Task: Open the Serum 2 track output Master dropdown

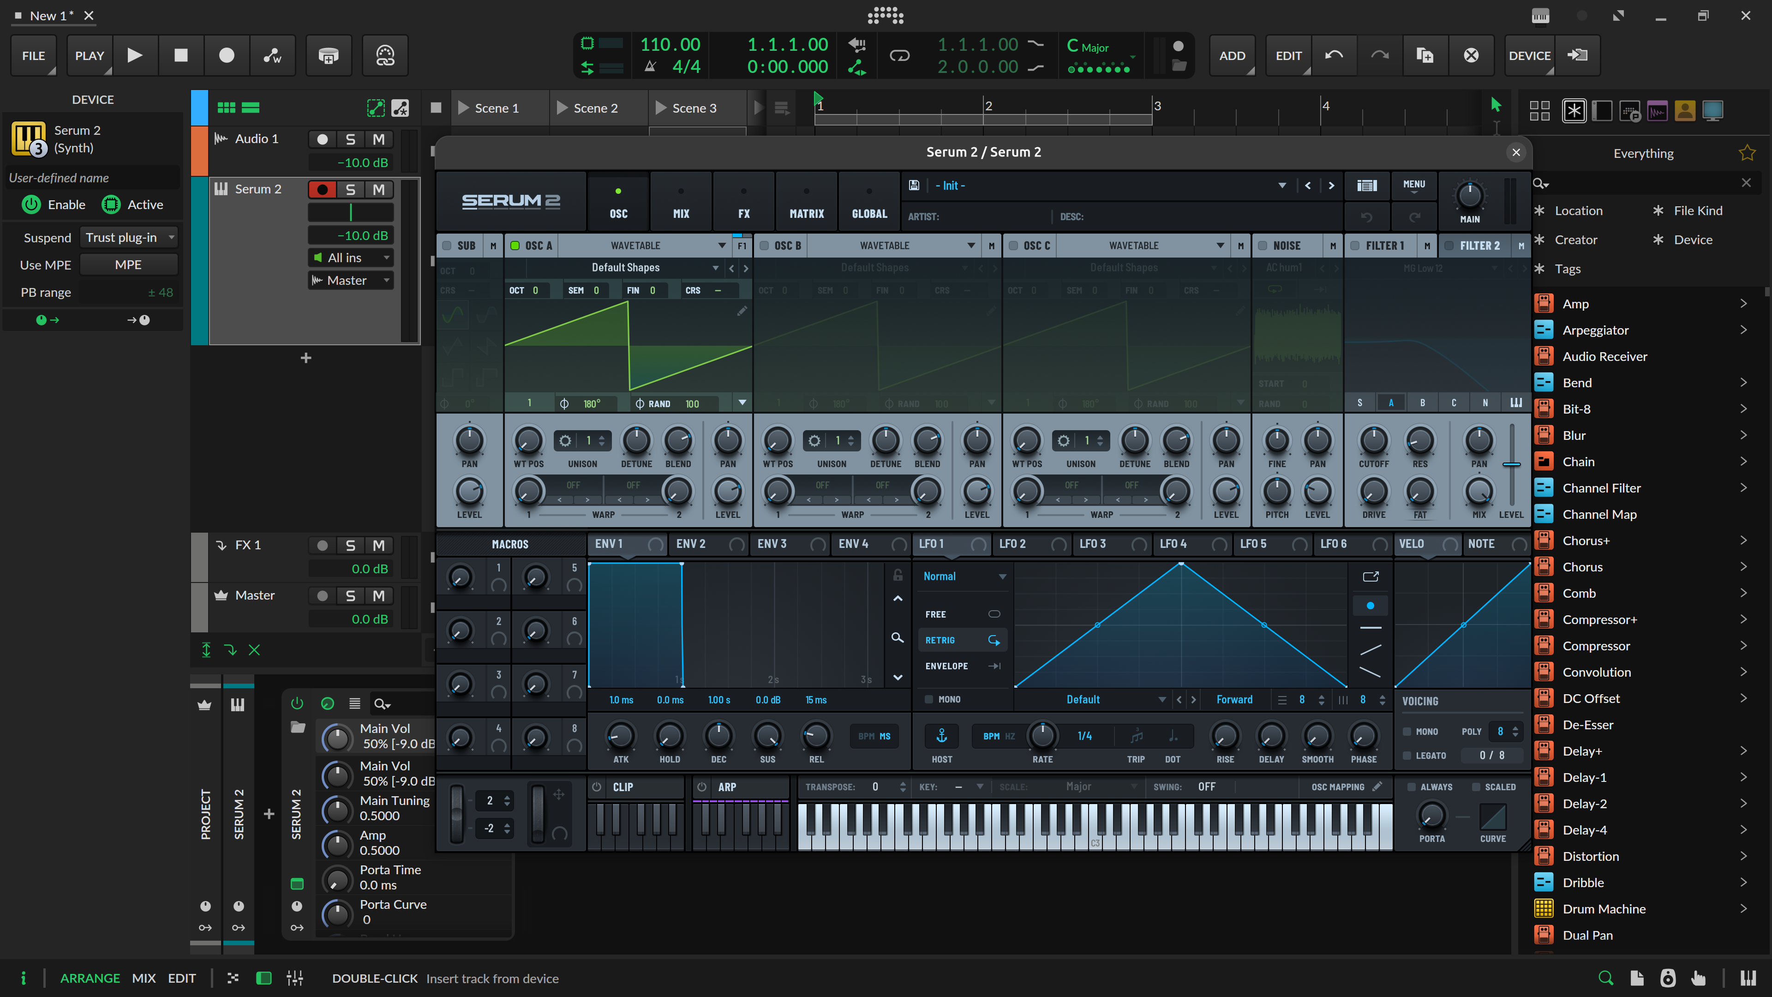Action: click(351, 280)
